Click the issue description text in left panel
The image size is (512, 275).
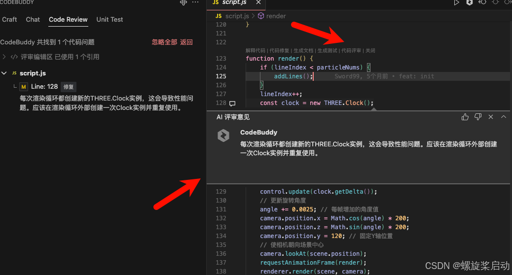pos(106,103)
